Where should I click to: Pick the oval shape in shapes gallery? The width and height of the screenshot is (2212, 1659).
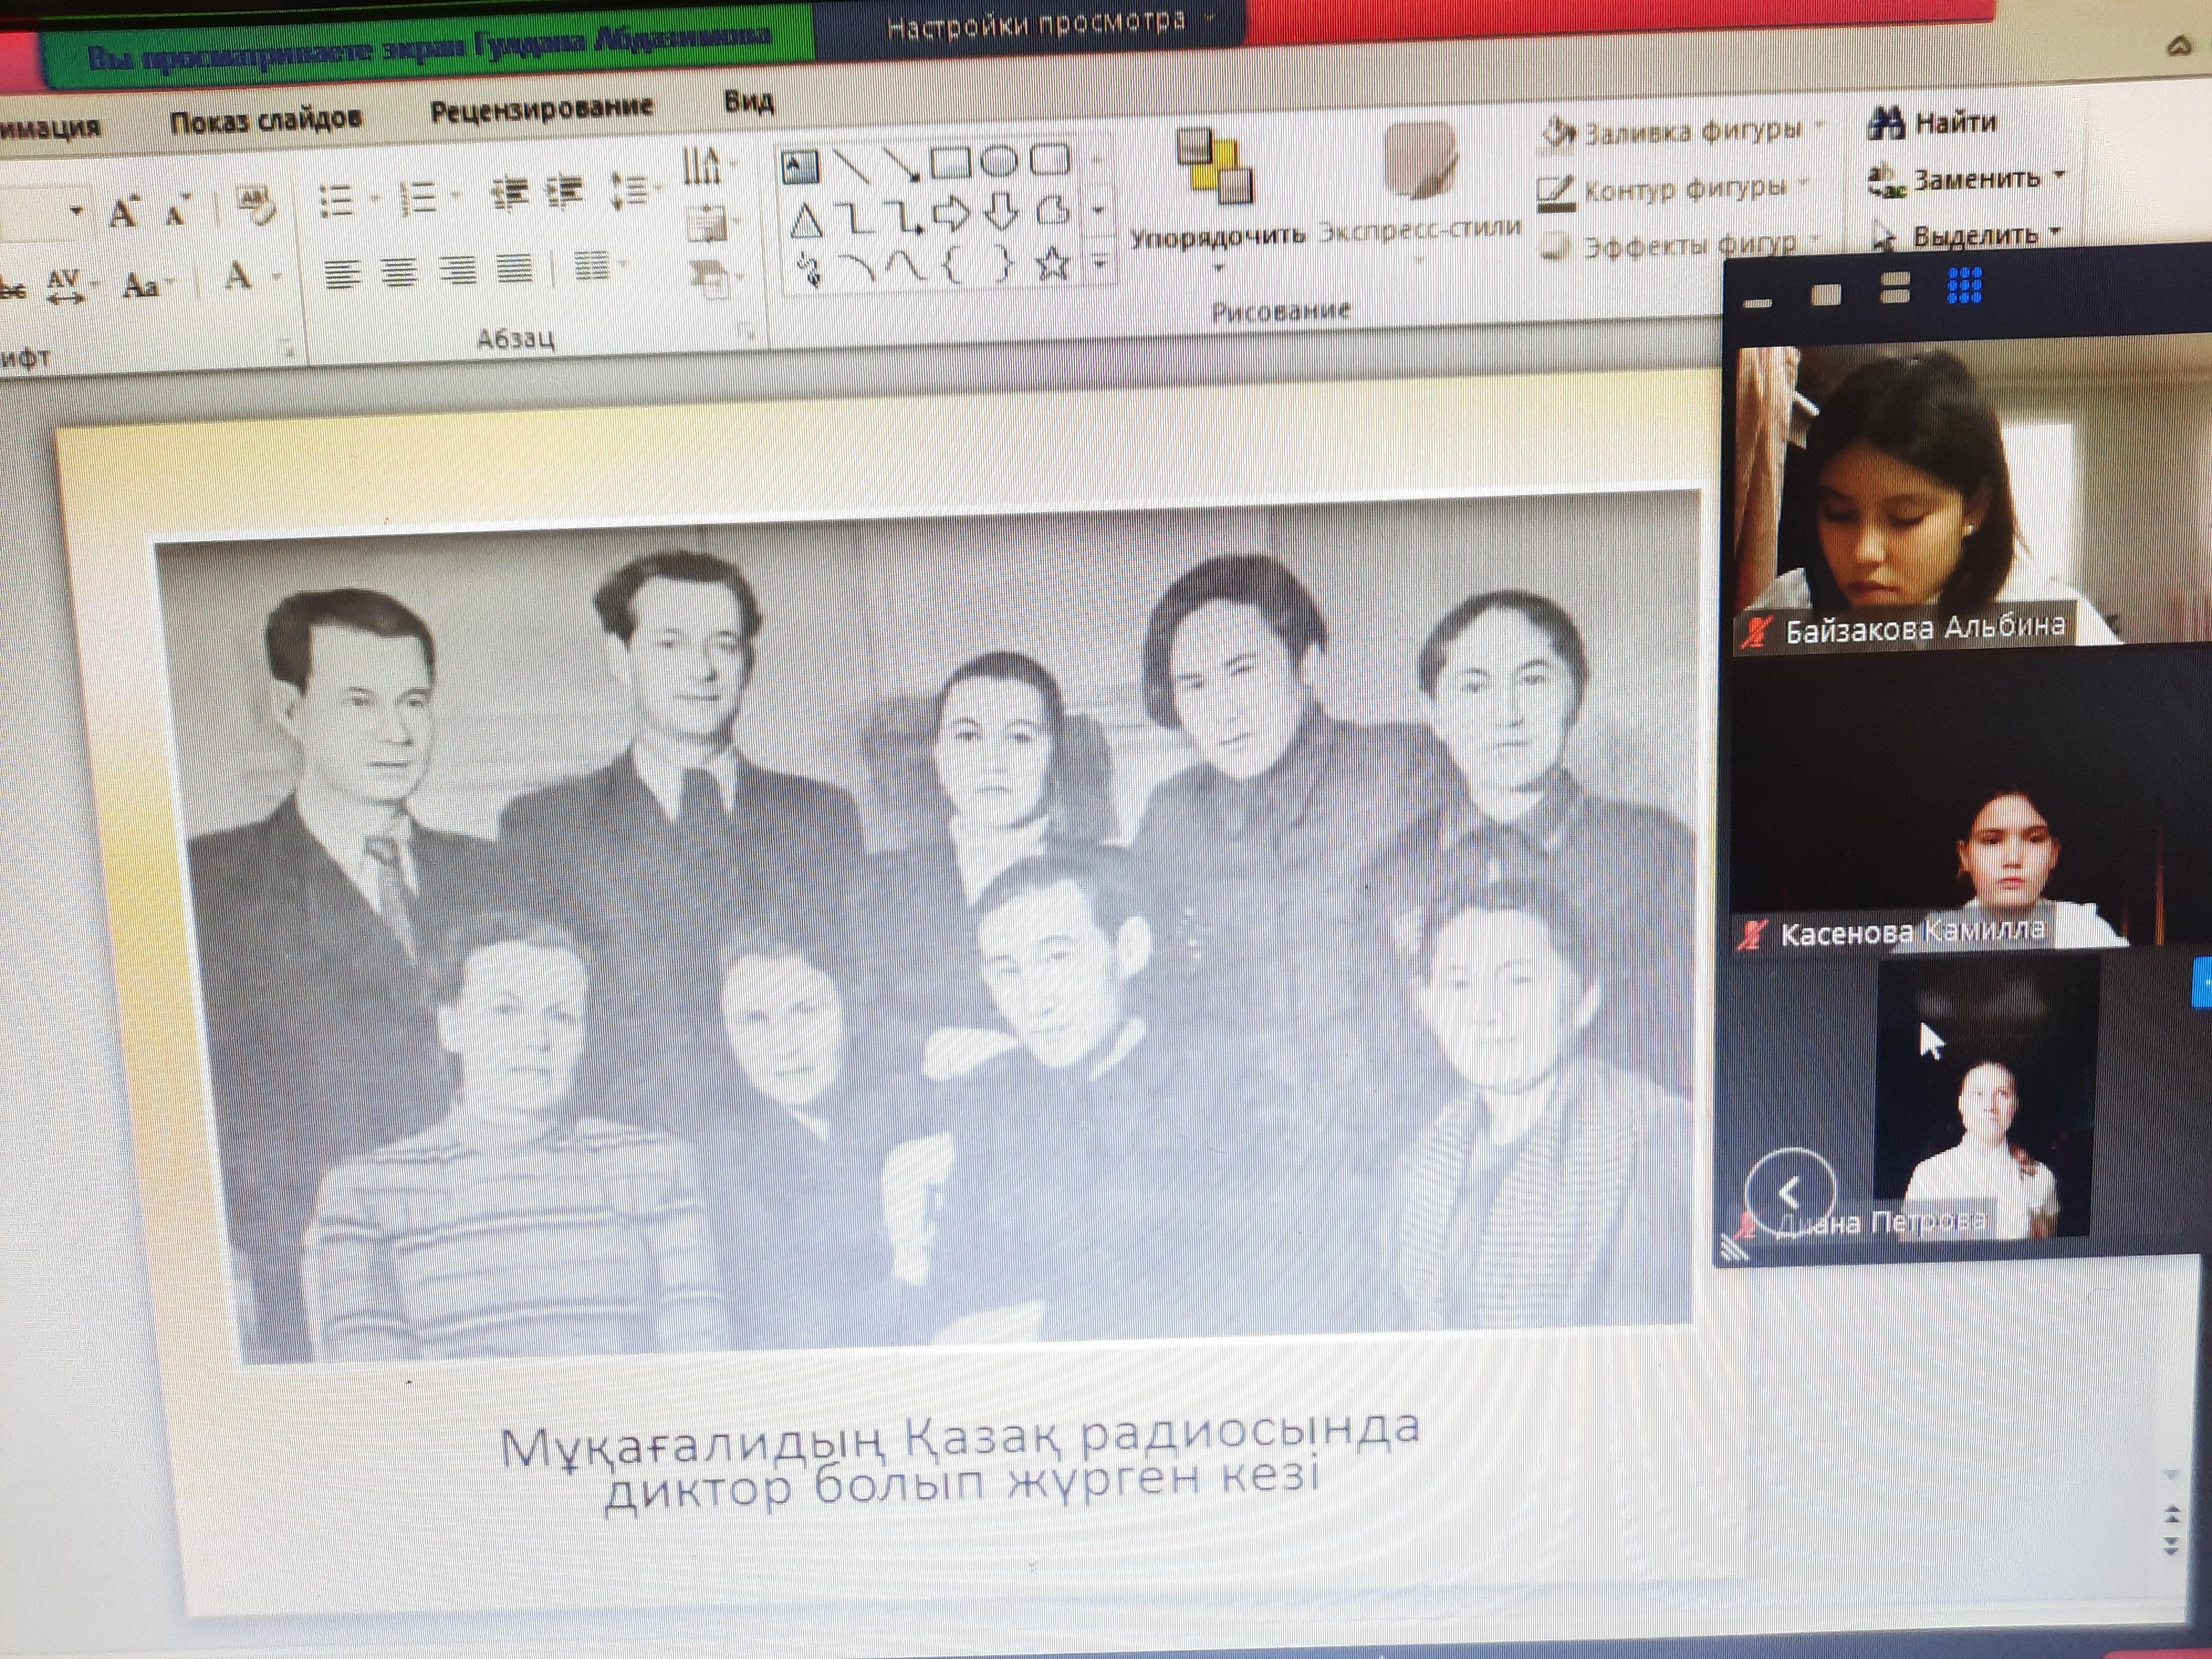coord(999,160)
